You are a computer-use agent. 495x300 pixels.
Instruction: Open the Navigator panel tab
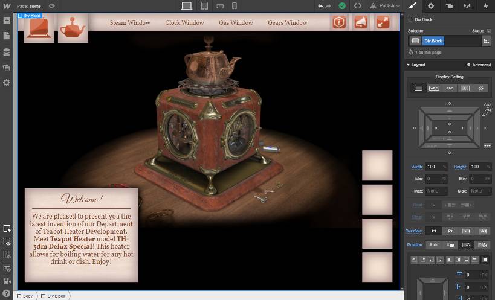[449, 6]
